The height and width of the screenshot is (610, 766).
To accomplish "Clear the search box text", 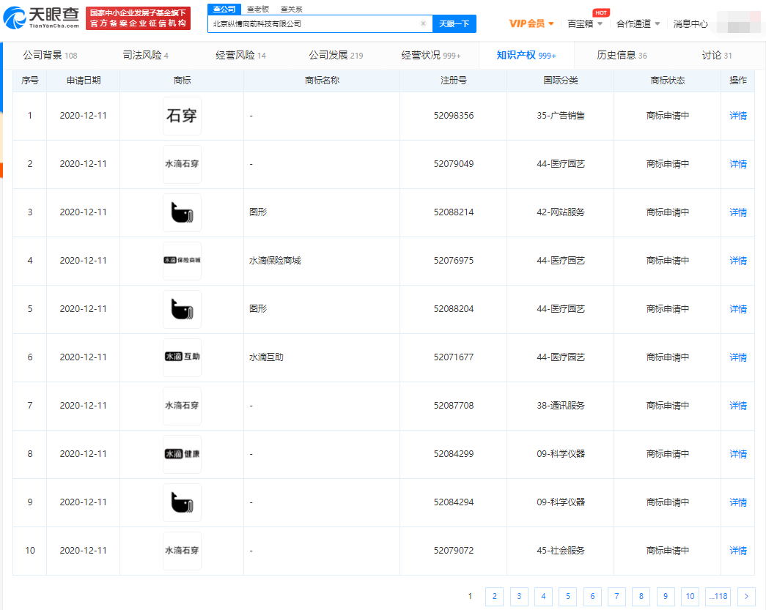I will pyautogui.click(x=423, y=23).
